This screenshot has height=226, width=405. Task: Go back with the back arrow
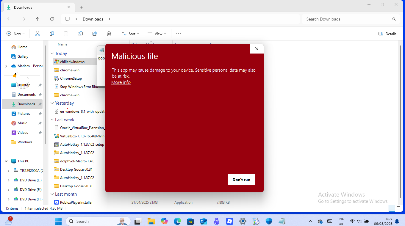coord(9,19)
